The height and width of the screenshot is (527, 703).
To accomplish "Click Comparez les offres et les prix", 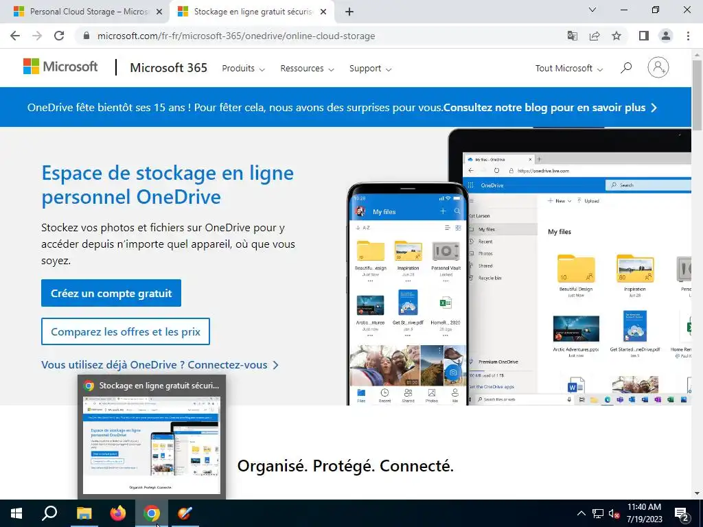I will [x=126, y=331].
